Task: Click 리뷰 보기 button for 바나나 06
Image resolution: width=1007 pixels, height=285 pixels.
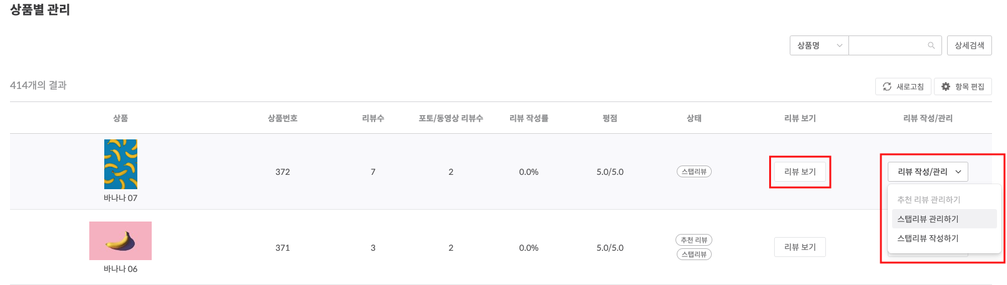Action: click(800, 247)
